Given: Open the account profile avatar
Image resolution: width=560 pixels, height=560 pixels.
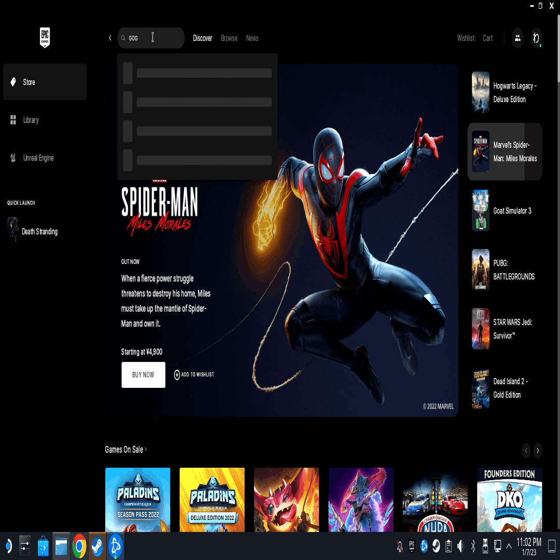Looking at the screenshot, I should point(536,38).
